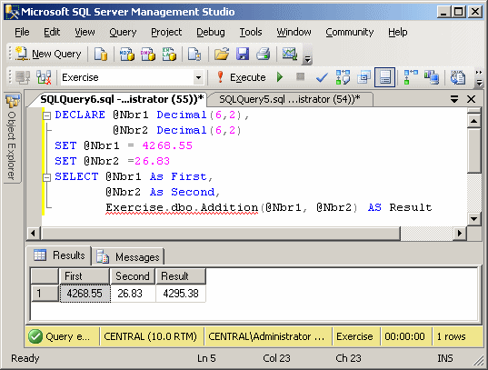
Task: Click the Execute button
Action: (x=242, y=77)
